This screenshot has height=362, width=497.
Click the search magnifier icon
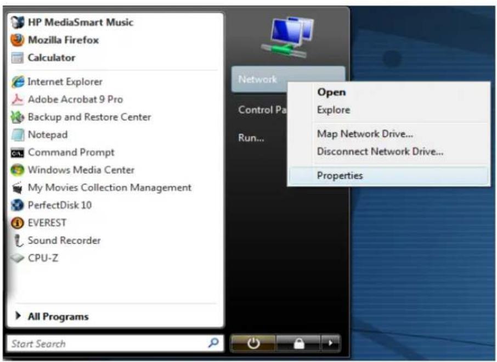(213, 343)
